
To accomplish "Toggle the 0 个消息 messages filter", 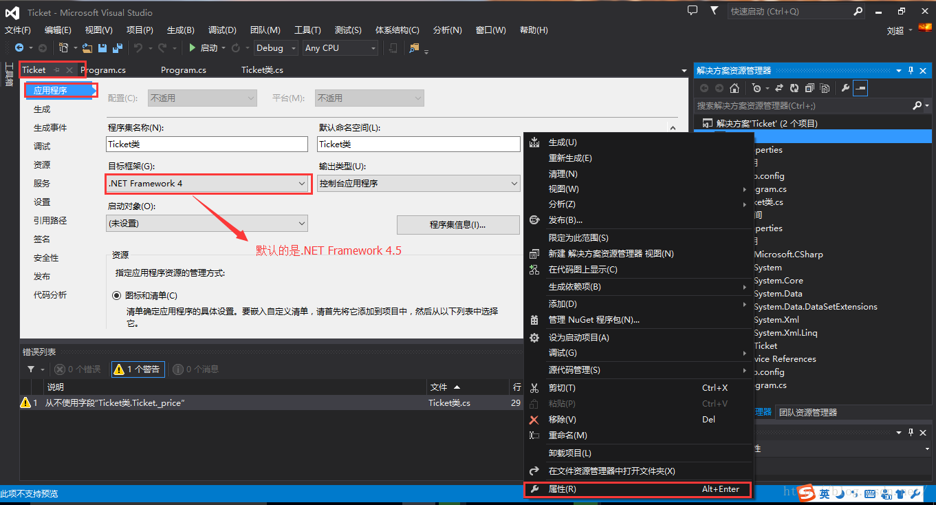I will click(196, 369).
